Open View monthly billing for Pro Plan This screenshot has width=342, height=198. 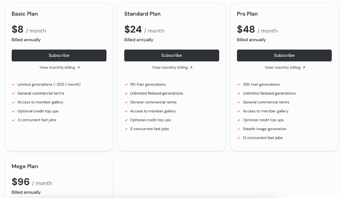[282, 68]
